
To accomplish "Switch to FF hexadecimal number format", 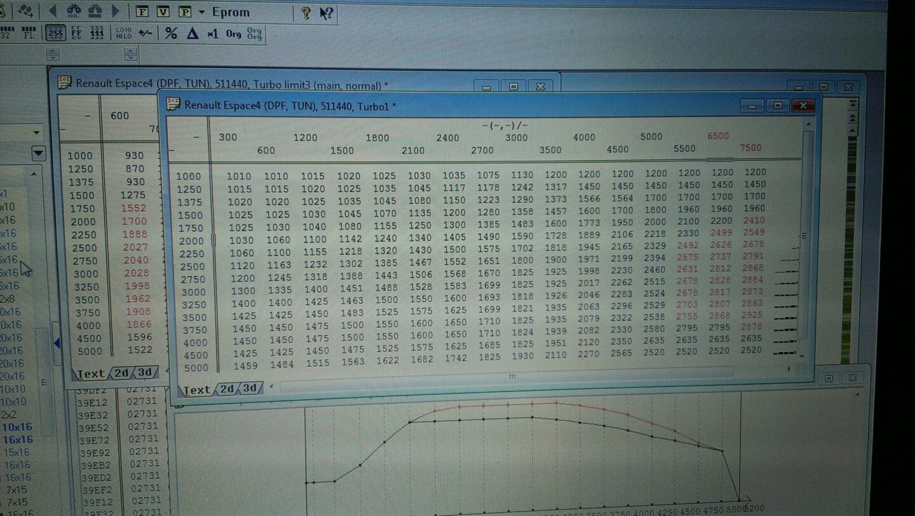I will [76, 33].
